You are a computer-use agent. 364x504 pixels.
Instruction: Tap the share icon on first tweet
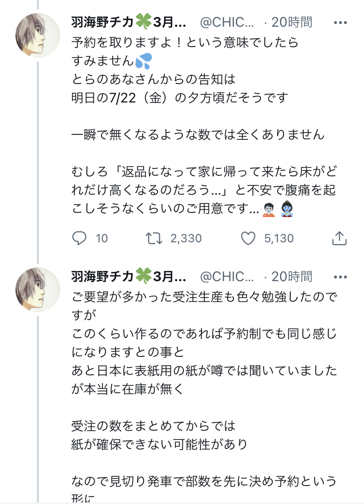click(x=339, y=238)
